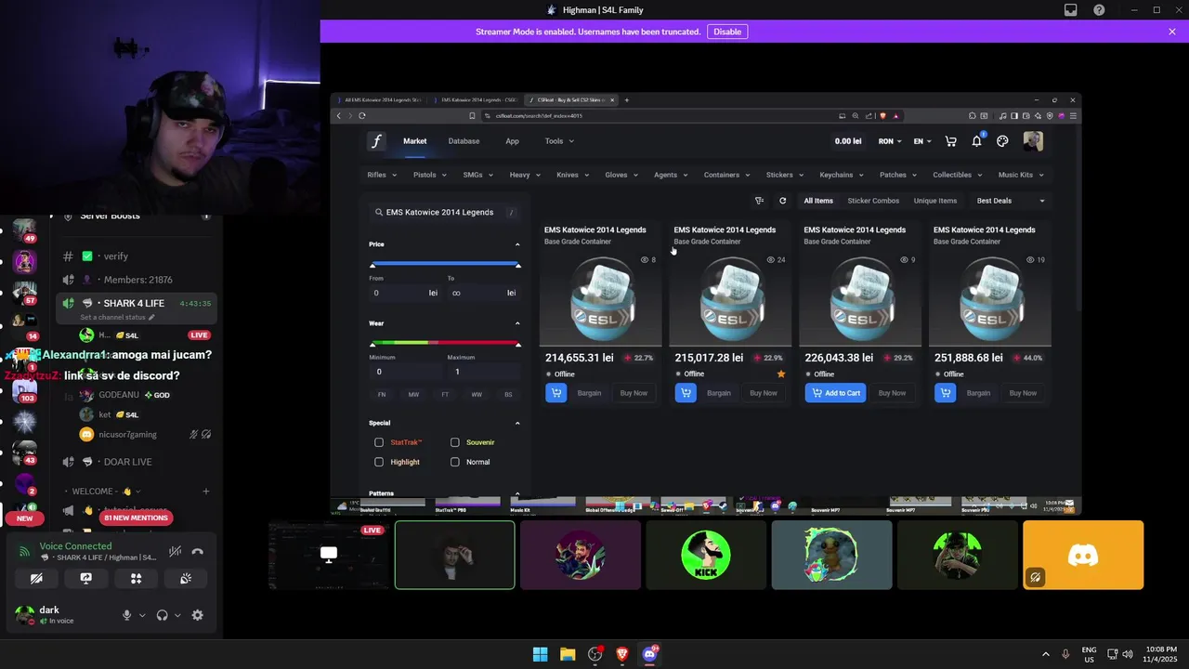Image resolution: width=1189 pixels, height=669 pixels.
Task: Open the CSFloat shopping cart icon in header
Action: pyautogui.click(x=950, y=141)
